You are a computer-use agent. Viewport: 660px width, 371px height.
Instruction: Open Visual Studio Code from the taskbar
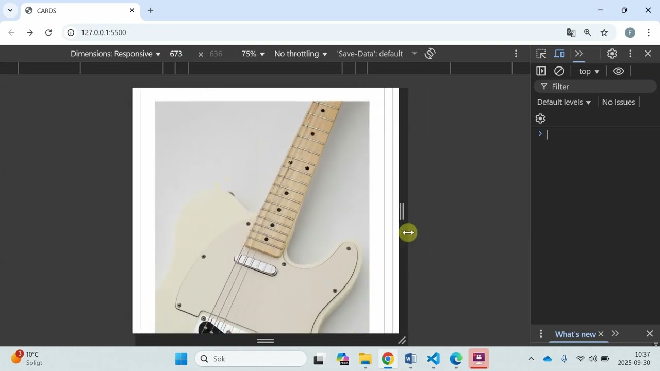(433, 359)
